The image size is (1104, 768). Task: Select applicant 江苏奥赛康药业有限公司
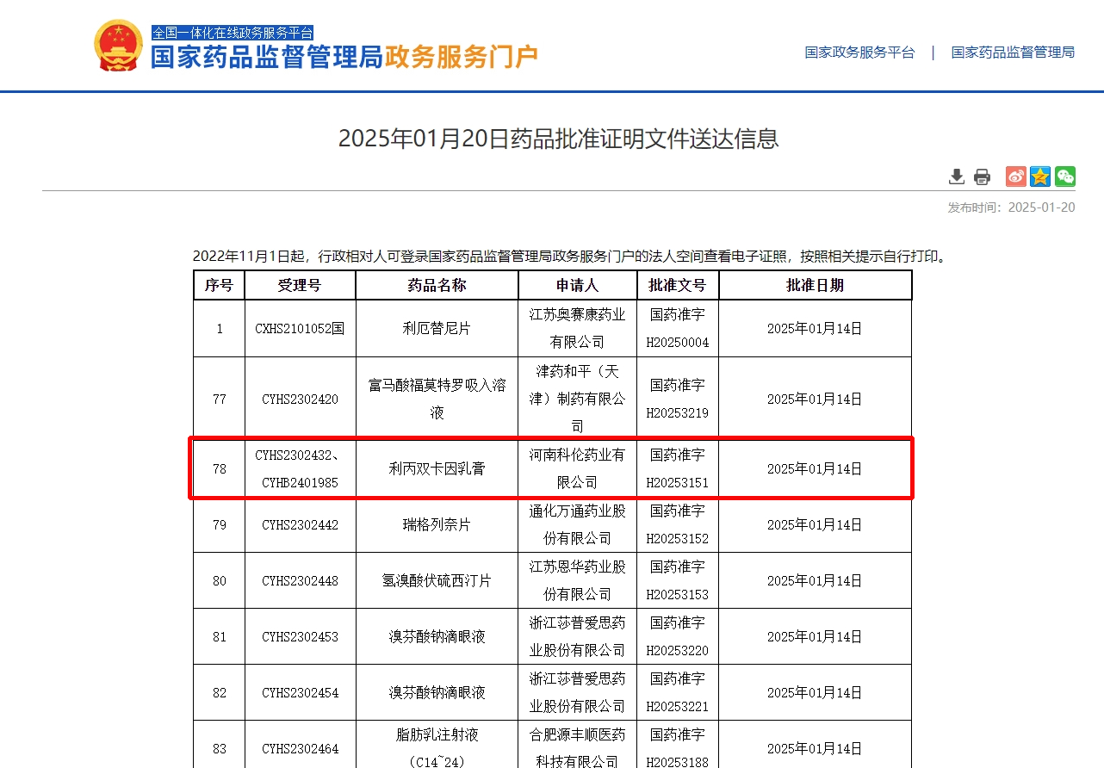(x=577, y=329)
